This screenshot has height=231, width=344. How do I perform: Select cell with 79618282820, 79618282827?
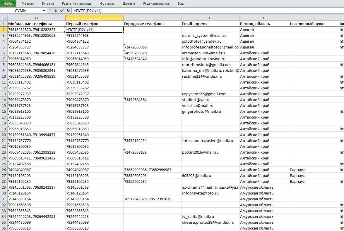36,29
